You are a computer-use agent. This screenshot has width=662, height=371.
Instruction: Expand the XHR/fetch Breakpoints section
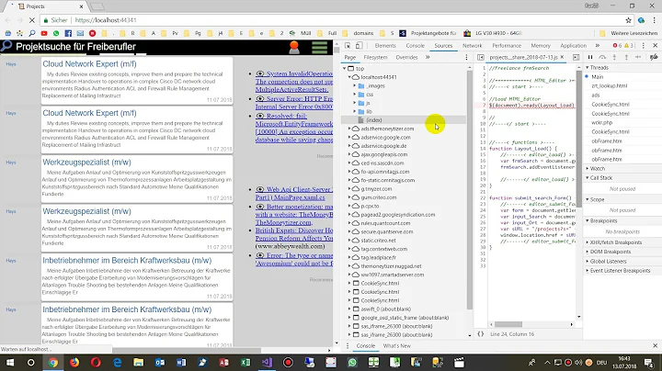[615, 242]
